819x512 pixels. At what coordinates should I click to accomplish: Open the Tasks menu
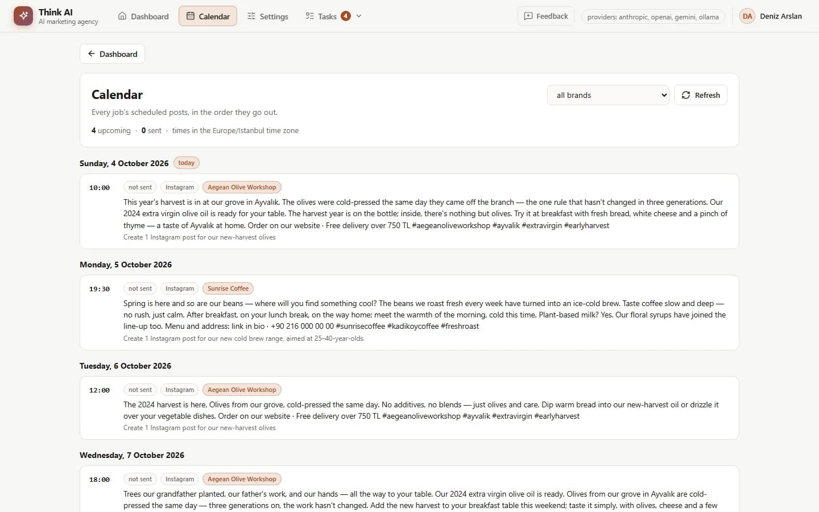[x=333, y=16]
